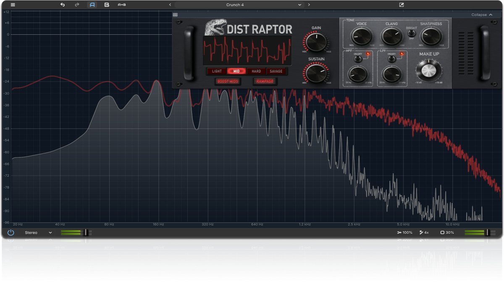The height and width of the screenshot is (283, 504).
Task: Flip the BRIGHT toggle switch
Action: [412, 33]
